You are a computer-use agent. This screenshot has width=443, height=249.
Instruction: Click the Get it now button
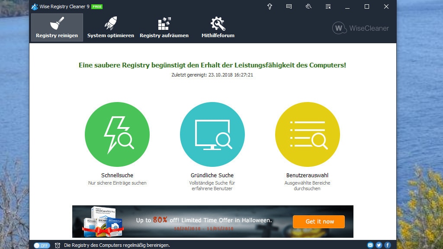point(319,222)
